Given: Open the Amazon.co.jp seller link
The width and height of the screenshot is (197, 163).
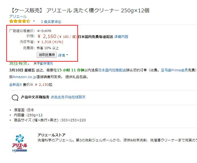Looking at the screenshot, I should 25,77.
